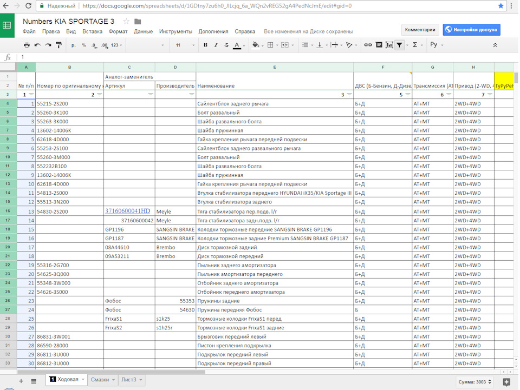Open the Данные menu
The height and width of the screenshot is (390, 520).
[143, 31]
